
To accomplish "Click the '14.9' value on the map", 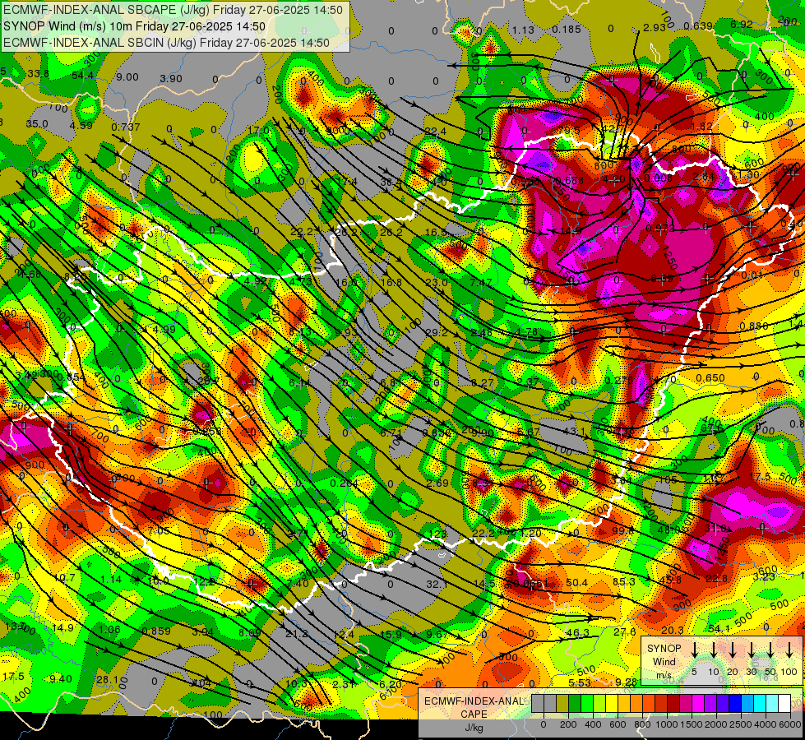I will pyautogui.click(x=62, y=627).
